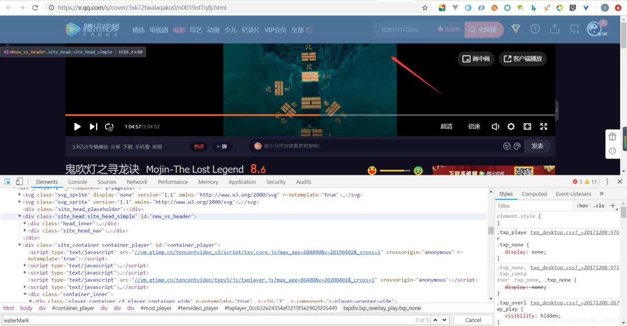This screenshot has height=326, width=627.
Task: Click the 全网搜 search button
Action: coord(483,30)
